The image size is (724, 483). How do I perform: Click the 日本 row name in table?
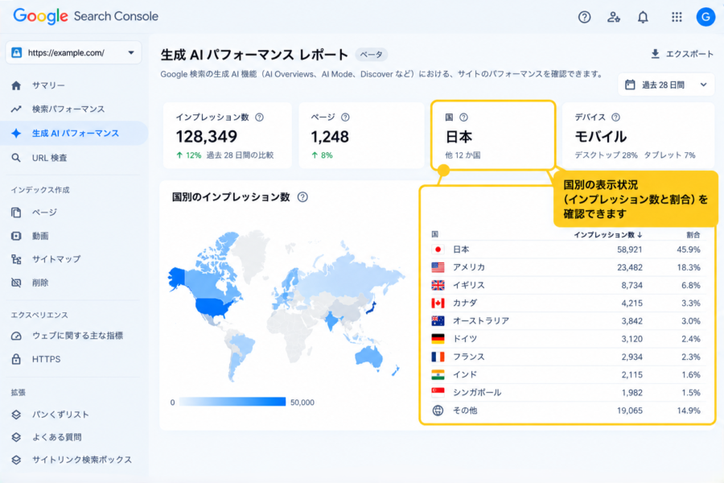(x=461, y=250)
